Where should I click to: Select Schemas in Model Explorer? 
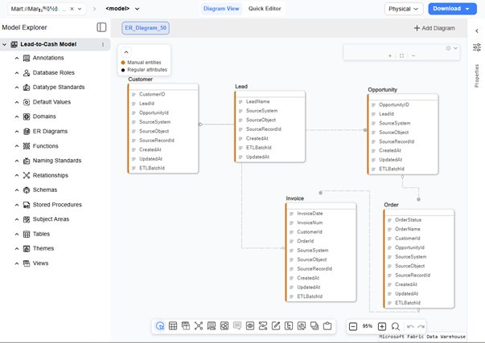tap(45, 190)
